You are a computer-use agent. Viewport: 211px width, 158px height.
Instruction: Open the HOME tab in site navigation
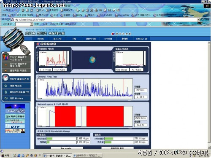[41, 39]
